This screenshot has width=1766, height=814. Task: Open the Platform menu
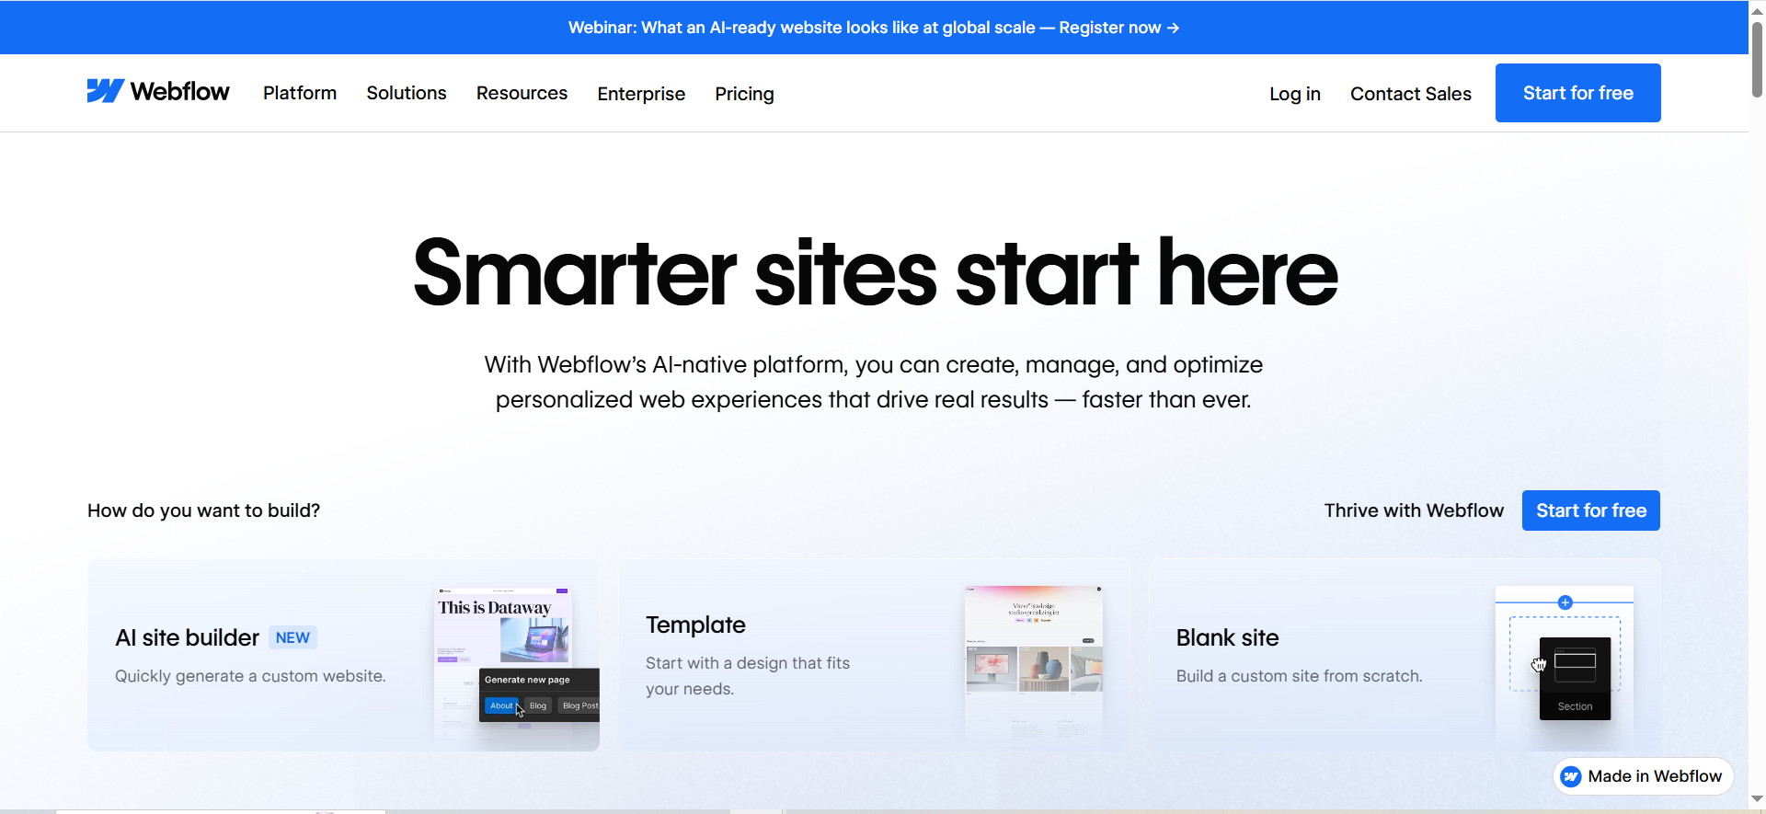click(x=300, y=93)
